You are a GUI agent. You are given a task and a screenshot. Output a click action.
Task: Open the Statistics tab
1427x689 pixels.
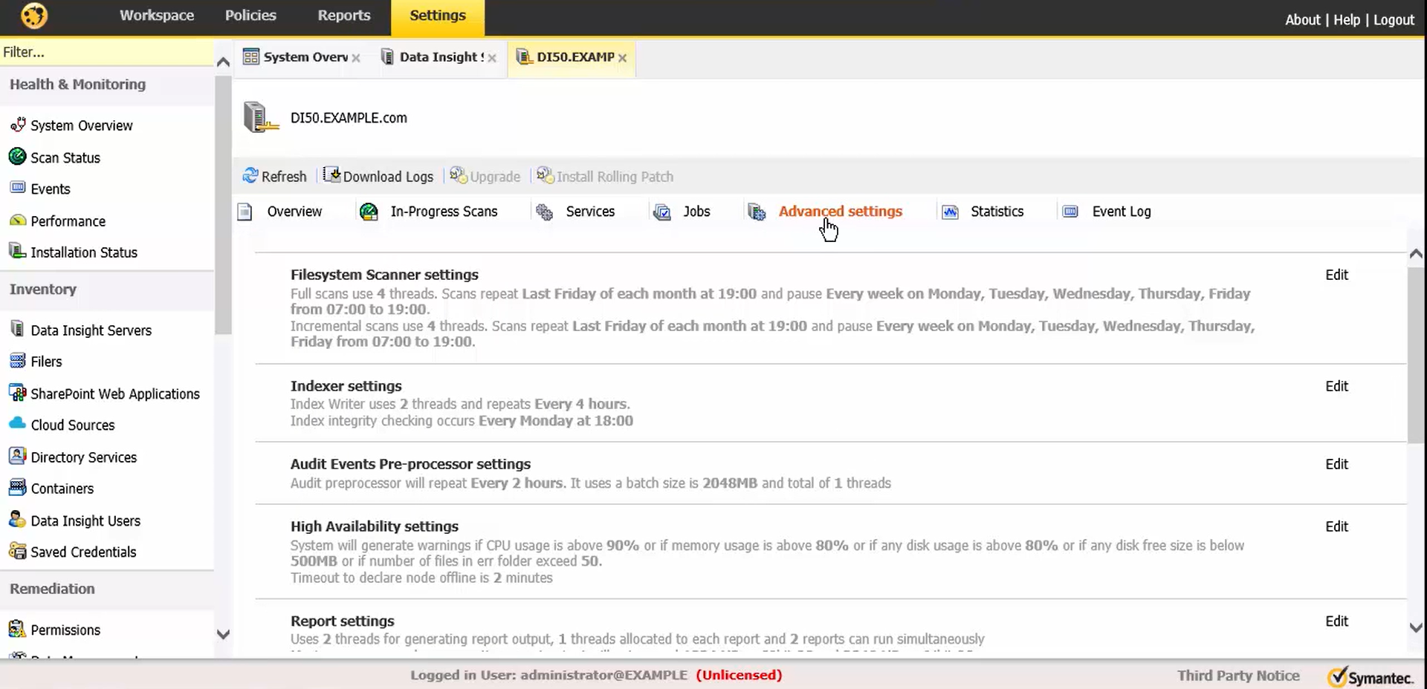[997, 212]
